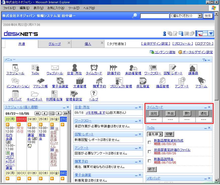Open the インフォメーション speech bubble icon
This screenshot has width=220, height=185.
coord(15,81)
